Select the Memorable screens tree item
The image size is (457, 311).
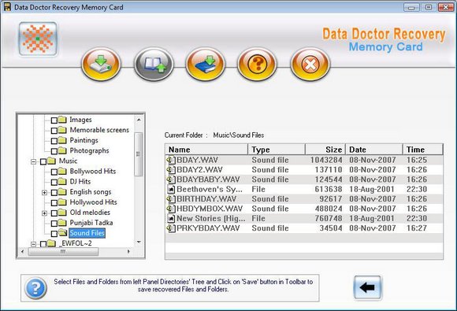point(99,130)
